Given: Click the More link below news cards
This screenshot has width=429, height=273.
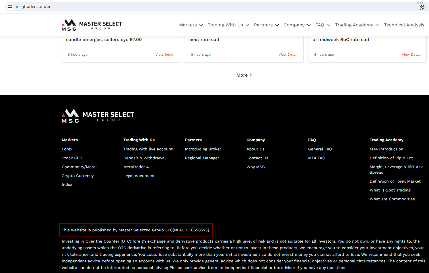Looking at the screenshot, I should pyautogui.click(x=244, y=75).
